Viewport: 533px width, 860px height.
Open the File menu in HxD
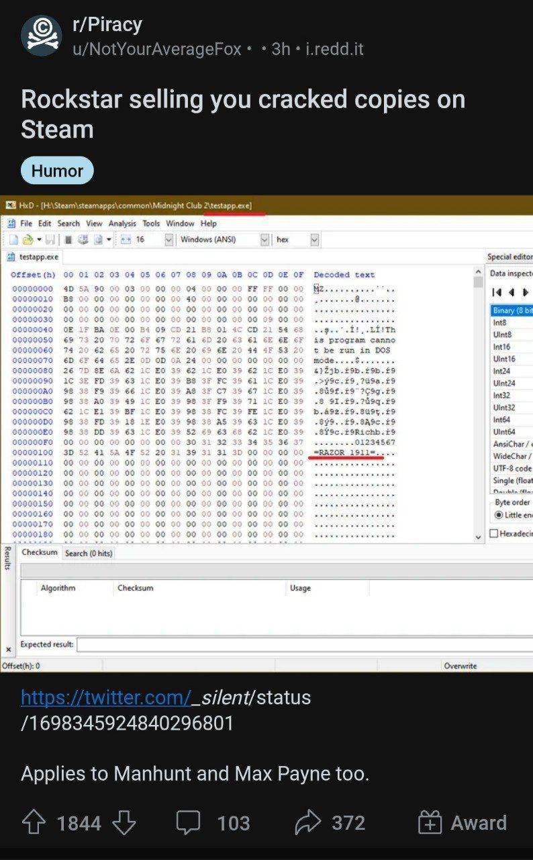(x=26, y=223)
